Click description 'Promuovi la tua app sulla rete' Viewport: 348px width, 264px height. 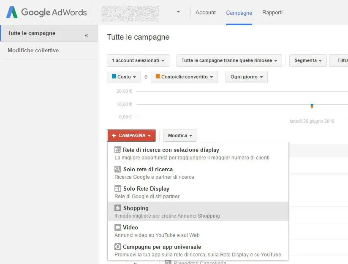point(198,255)
